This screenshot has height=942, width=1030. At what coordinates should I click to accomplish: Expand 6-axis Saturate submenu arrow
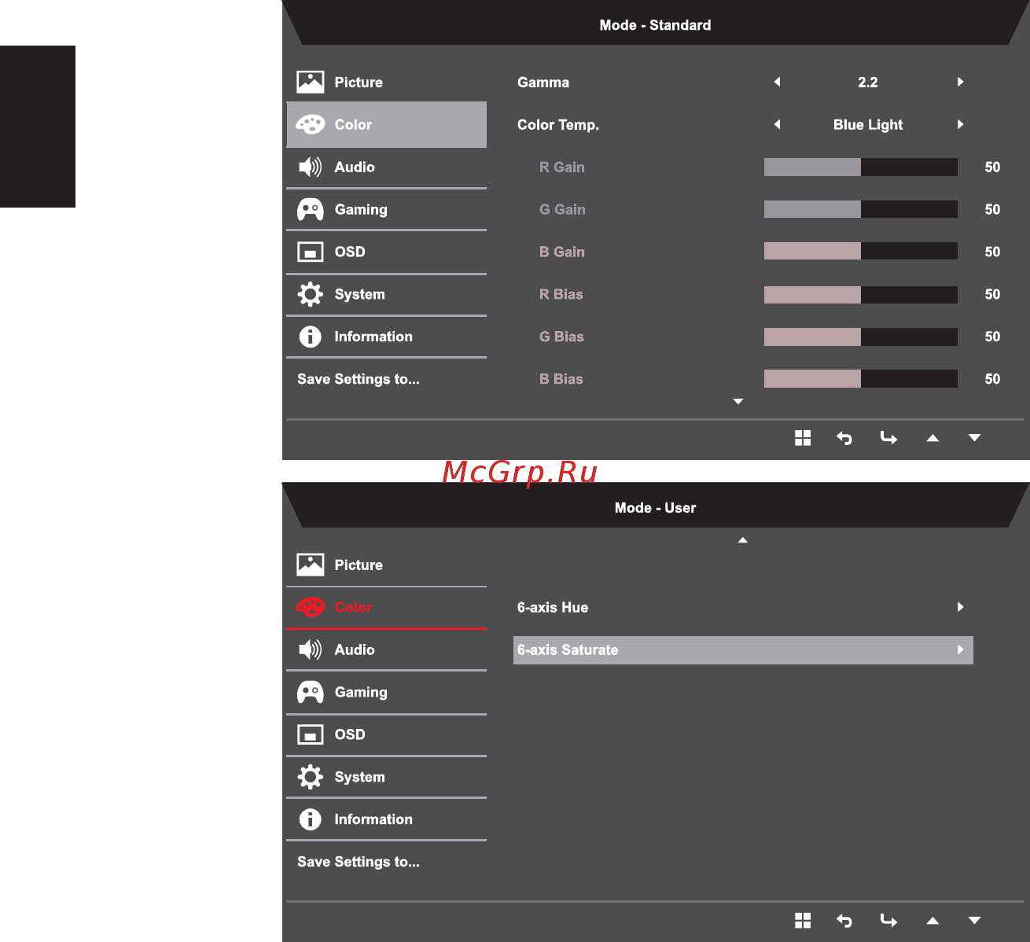(x=961, y=649)
